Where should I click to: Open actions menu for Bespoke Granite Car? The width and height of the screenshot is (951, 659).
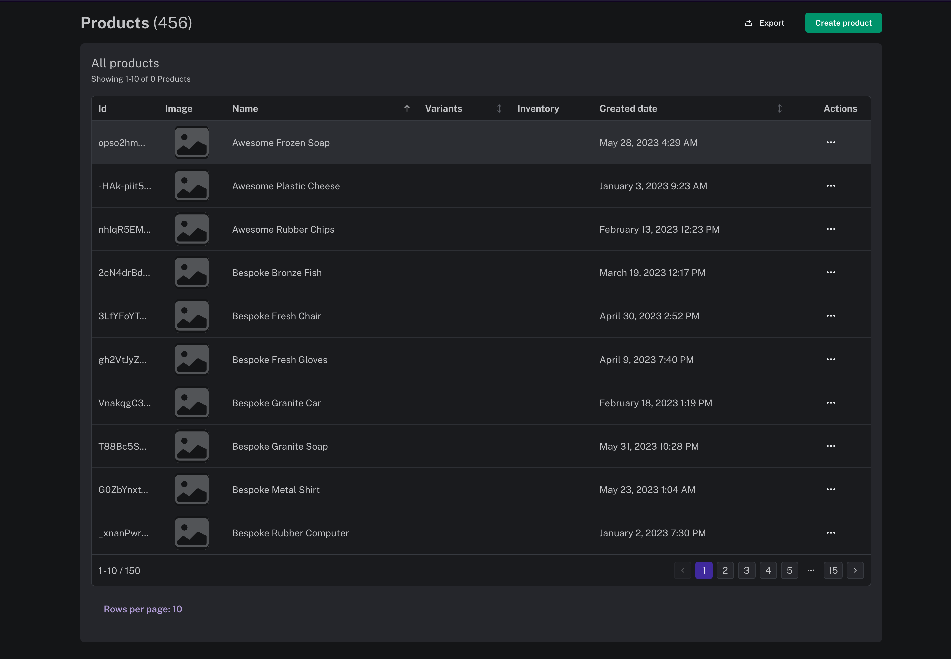831,403
